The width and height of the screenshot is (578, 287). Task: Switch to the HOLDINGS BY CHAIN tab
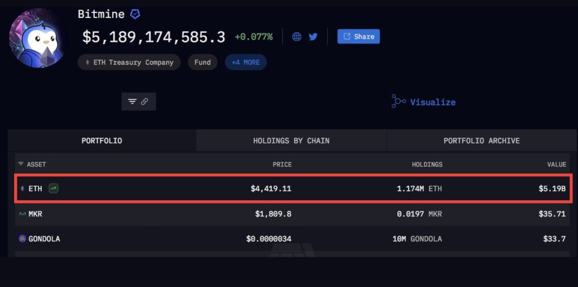click(x=291, y=140)
